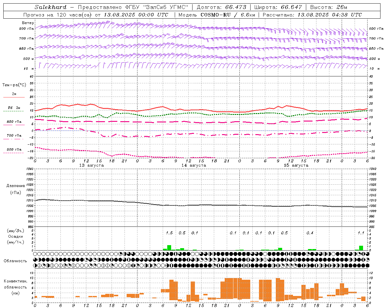Viewport: 385px width, 308px height.
Task: Click the 'Тем-ра(°C)' axis label
Action: pos(14,85)
